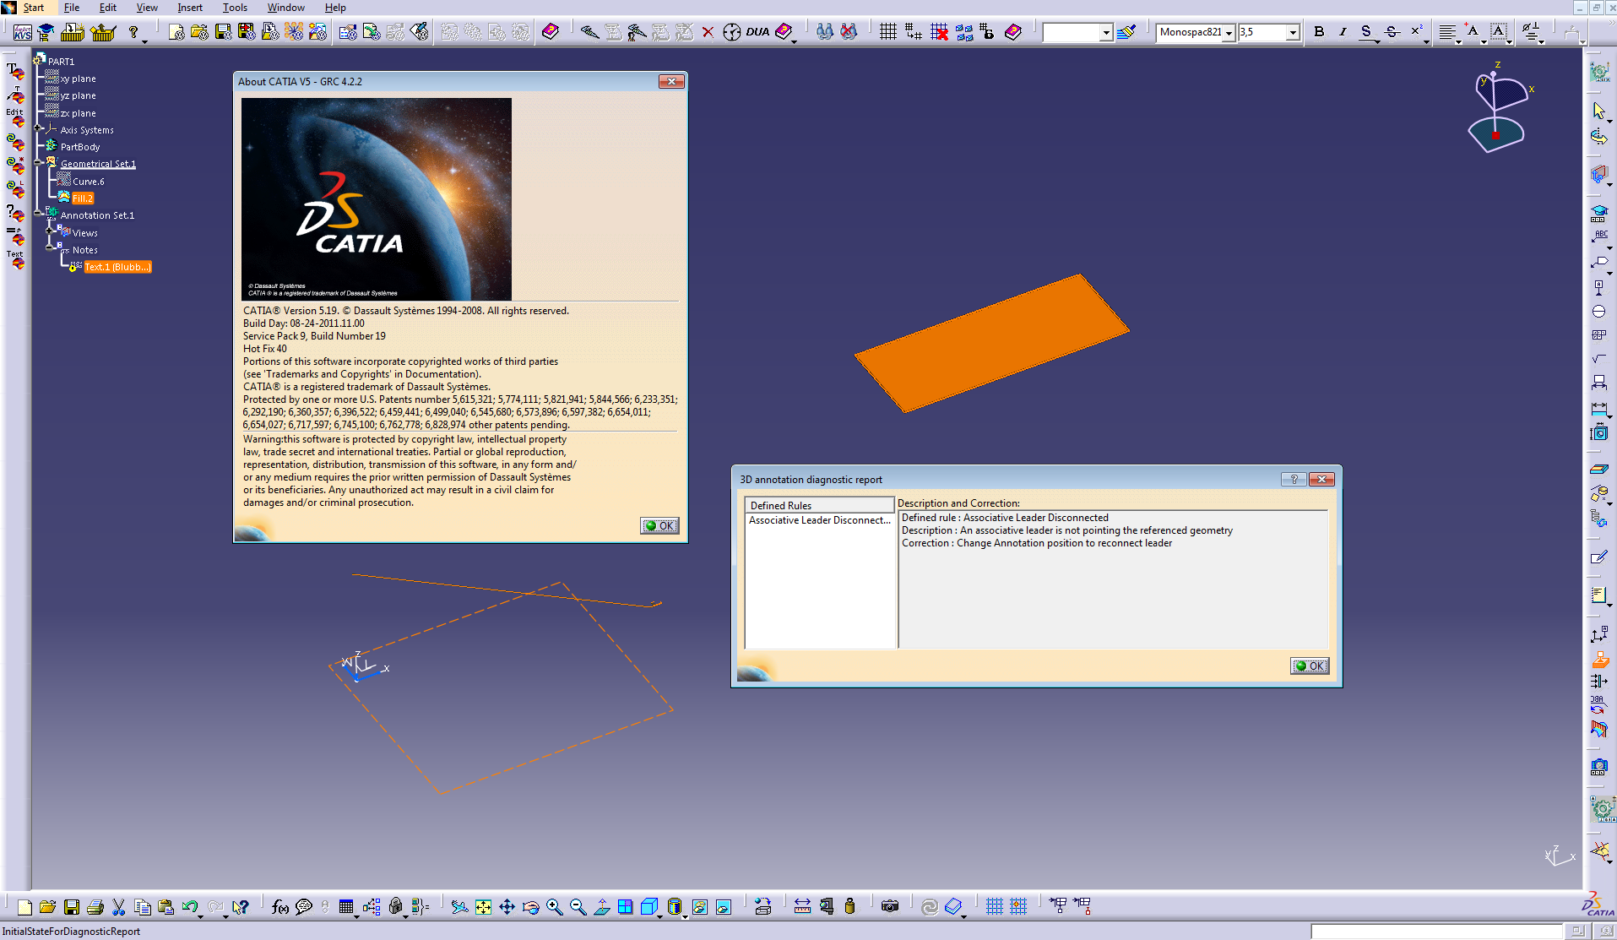Click the Normal View icon
The width and height of the screenshot is (1617, 940).
(x=601, y=906)
